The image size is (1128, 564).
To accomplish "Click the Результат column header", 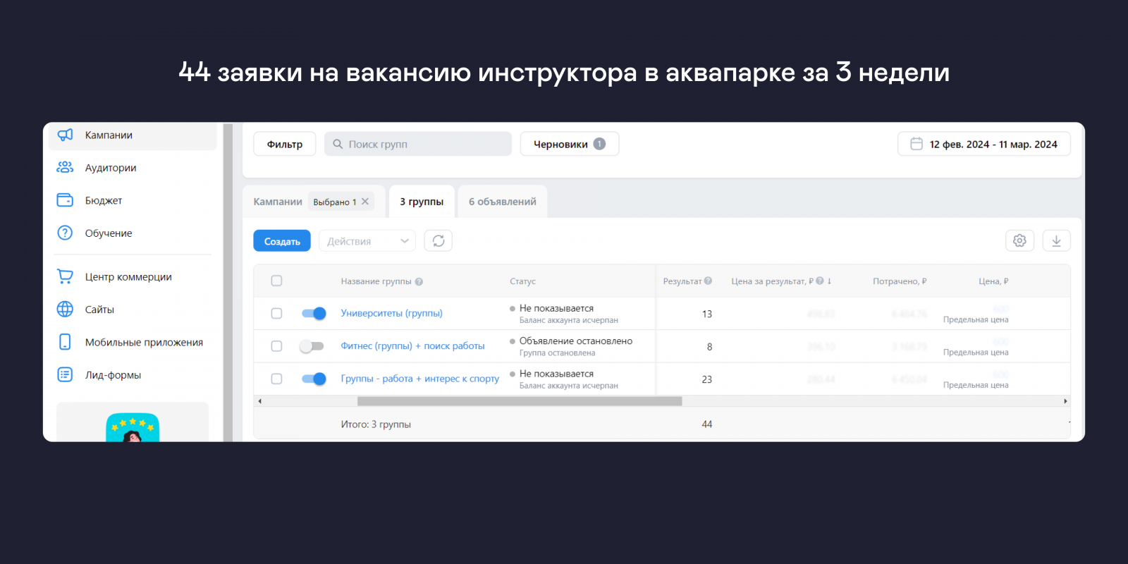I will tap(682, 281).
